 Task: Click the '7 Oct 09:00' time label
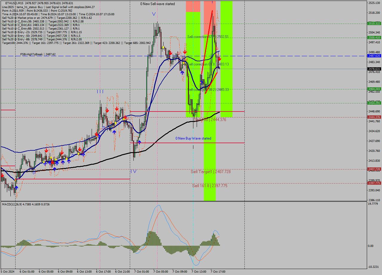[x=180, y=272]
